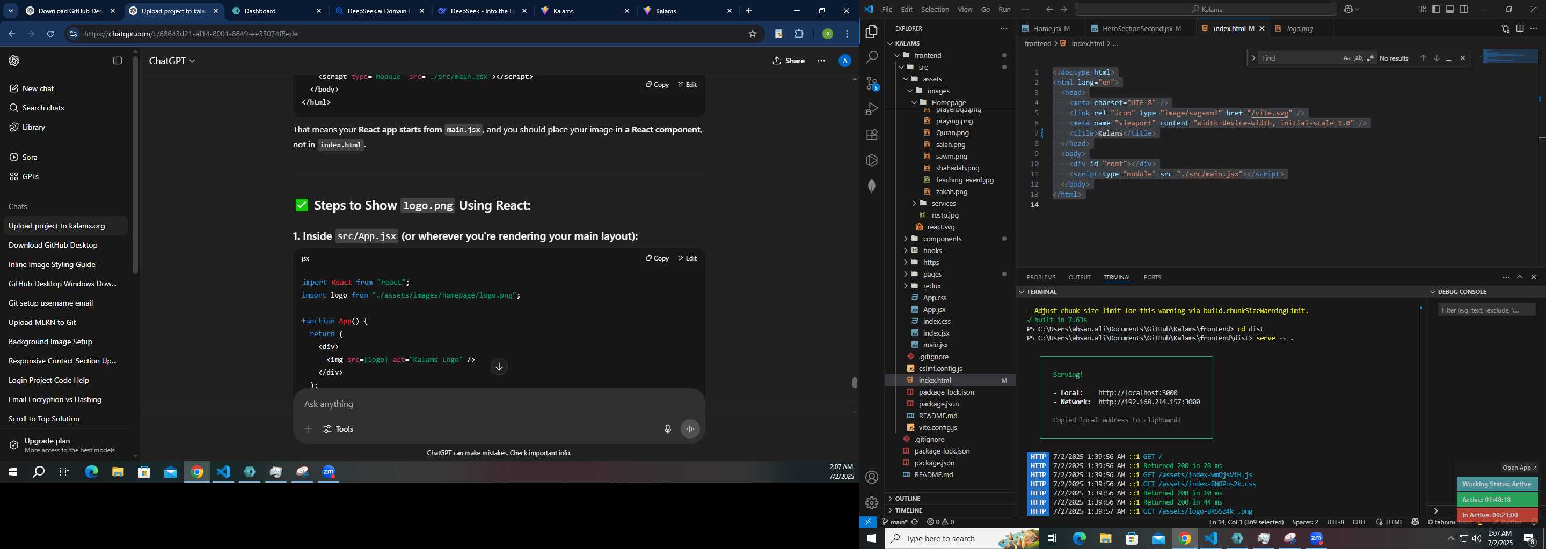Click the Copilot icon in VS Code title bar
This screenshot has width=1546, height=549.
coord(1348,9)
